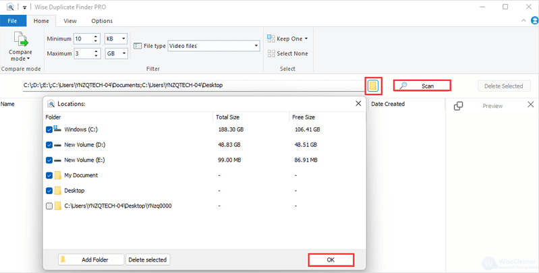Image resolution: width=539 pixels, height=273 pixels.
Task: Open the Compare mode menu
Action: [20, 47]
